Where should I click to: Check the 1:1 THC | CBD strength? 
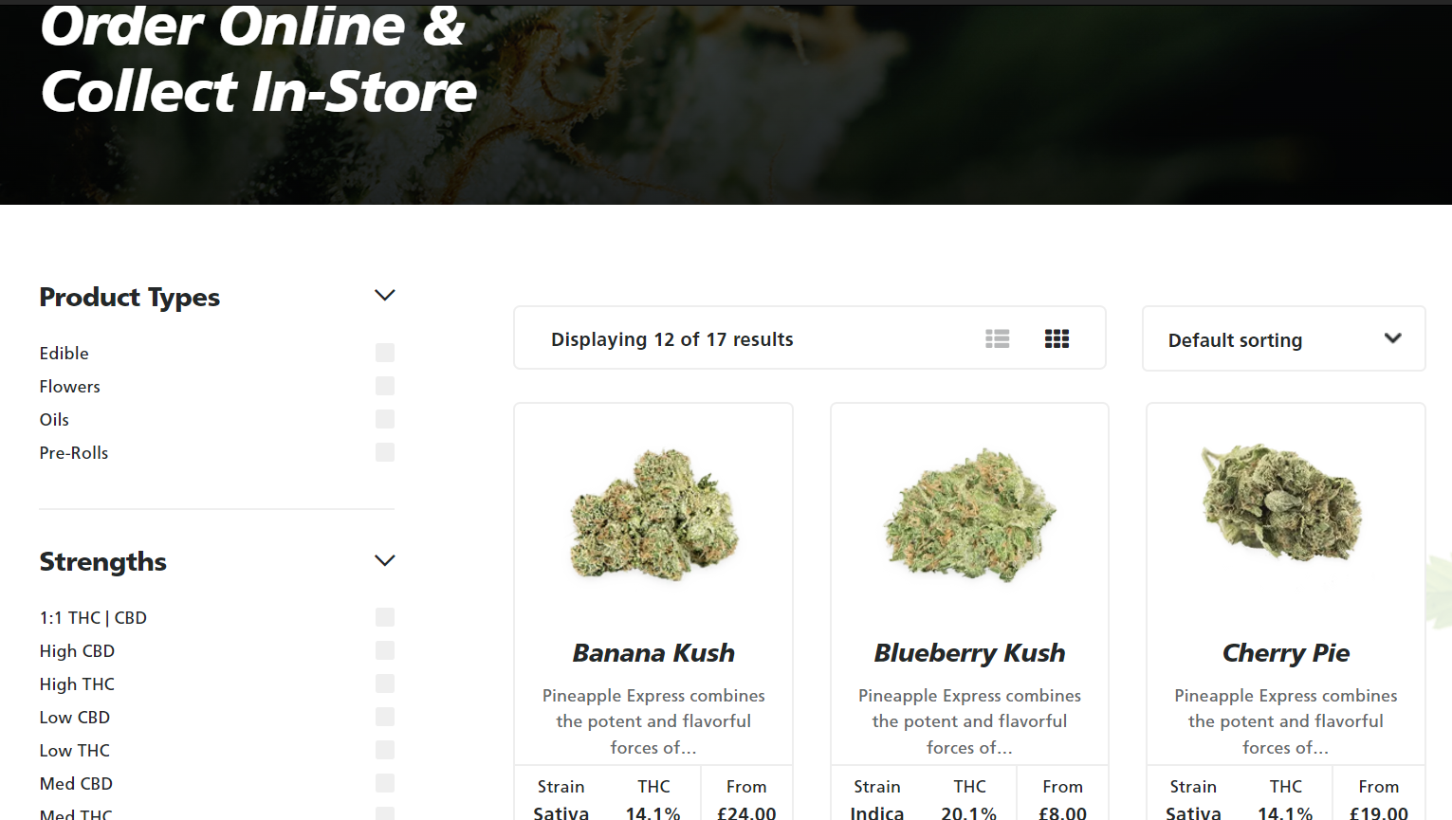click(x=384, y=617)
